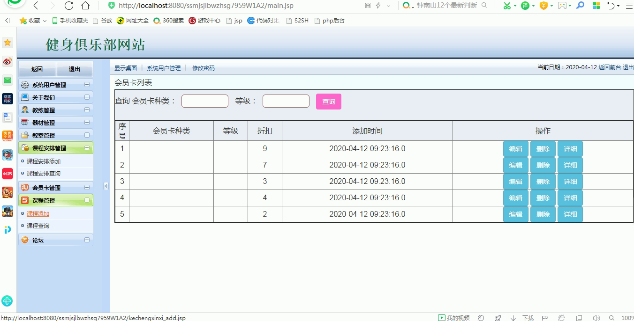Screen dimensions: 634x321
Task: Open 课程安排添加 submenu item
Action: coord(44,161)
